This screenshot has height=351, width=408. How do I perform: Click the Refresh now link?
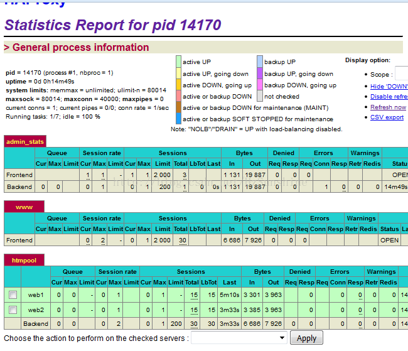[x=388, y=107]
